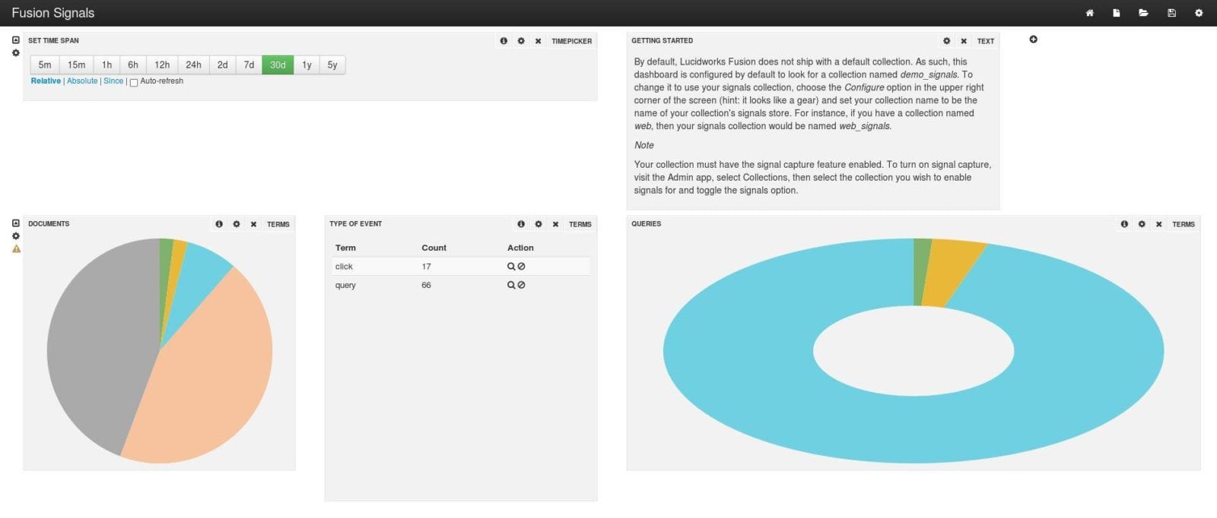Click the active 30d time span

pyautogui.click(x=278, y=65)
